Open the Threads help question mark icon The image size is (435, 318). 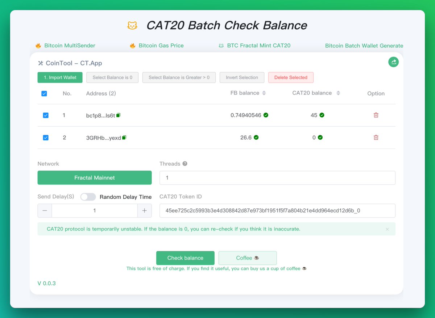(185, 164)
